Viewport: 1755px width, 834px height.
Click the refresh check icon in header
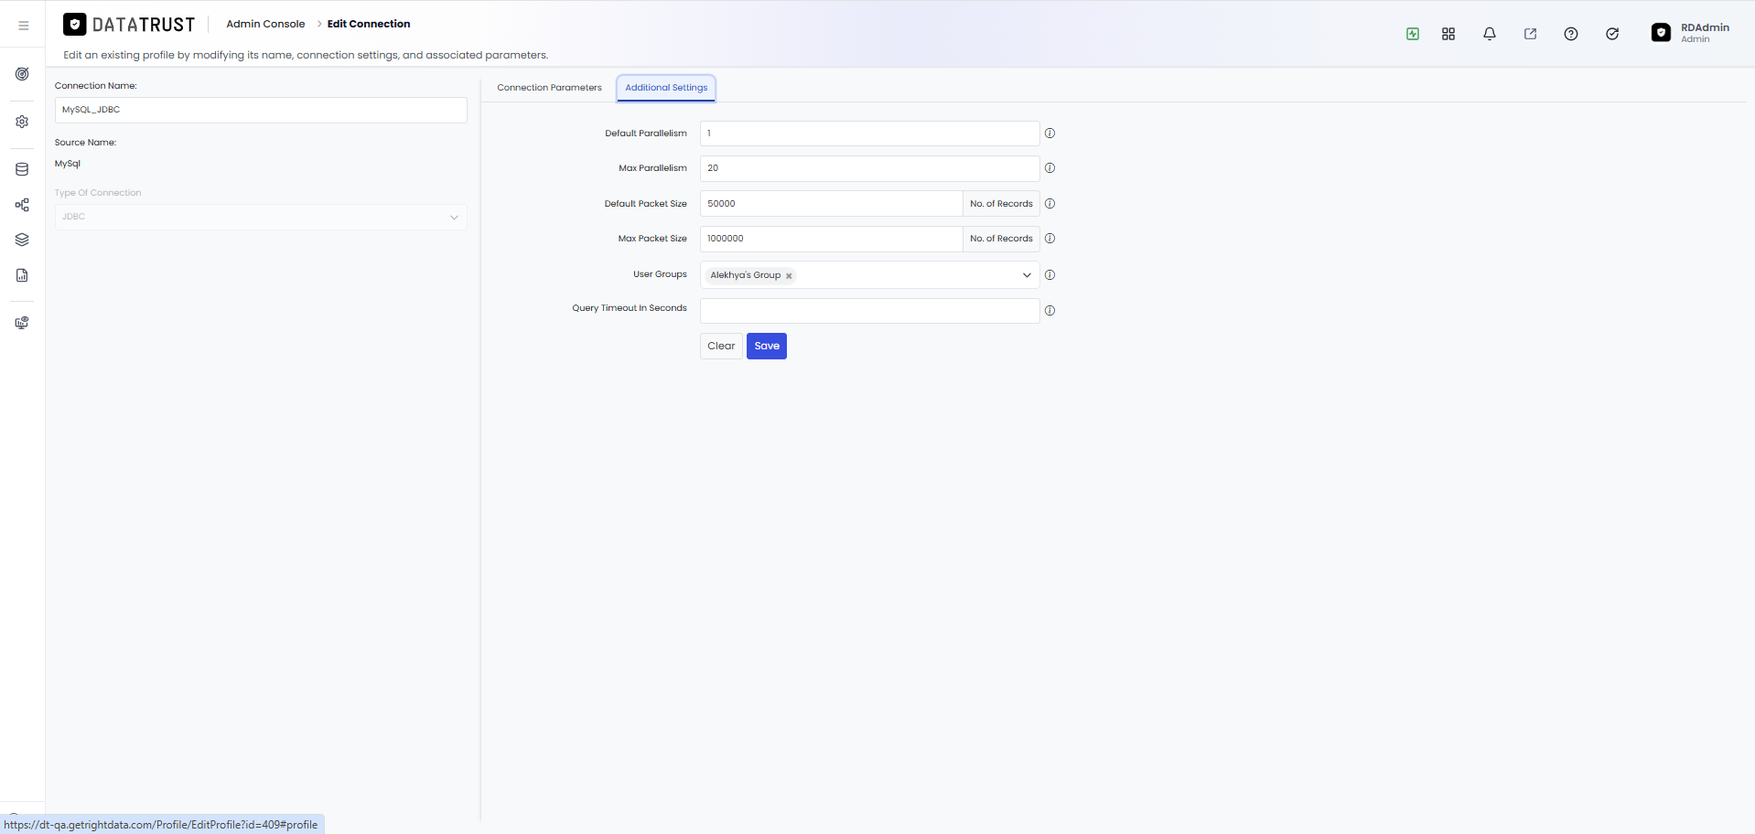coord(1612,34)
